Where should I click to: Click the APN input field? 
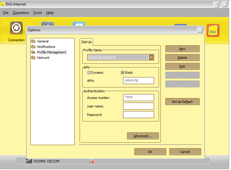(139, 81)
